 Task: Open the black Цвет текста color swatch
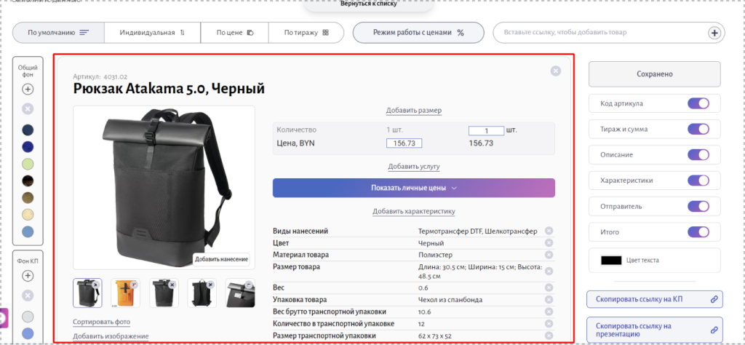611,261
